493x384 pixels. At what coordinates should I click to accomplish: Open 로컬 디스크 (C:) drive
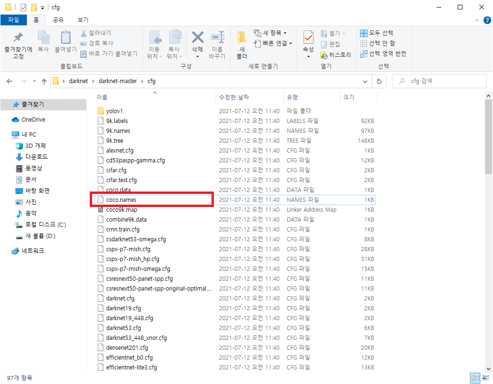pos(40,224)
